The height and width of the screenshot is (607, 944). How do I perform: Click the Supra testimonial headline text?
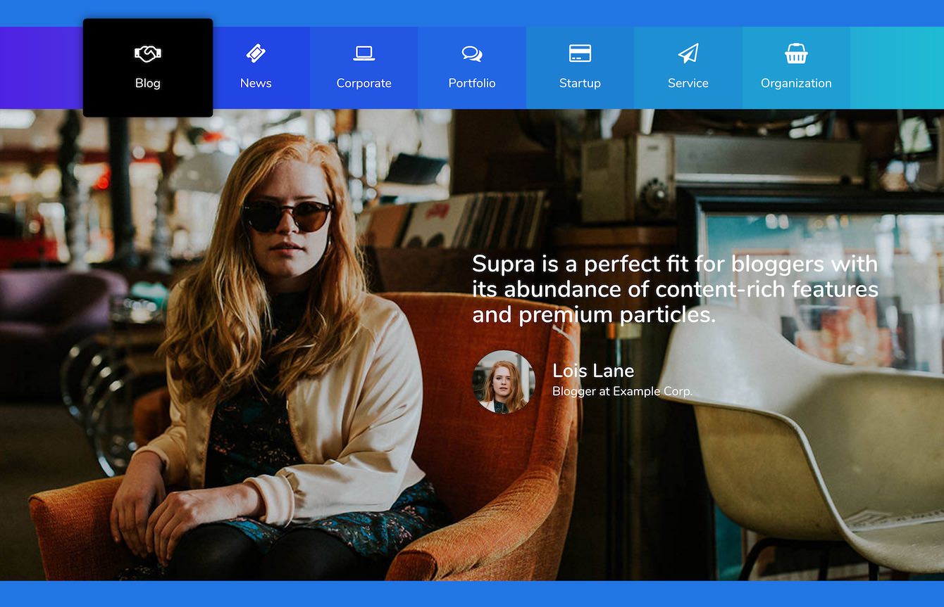point(675,289)
